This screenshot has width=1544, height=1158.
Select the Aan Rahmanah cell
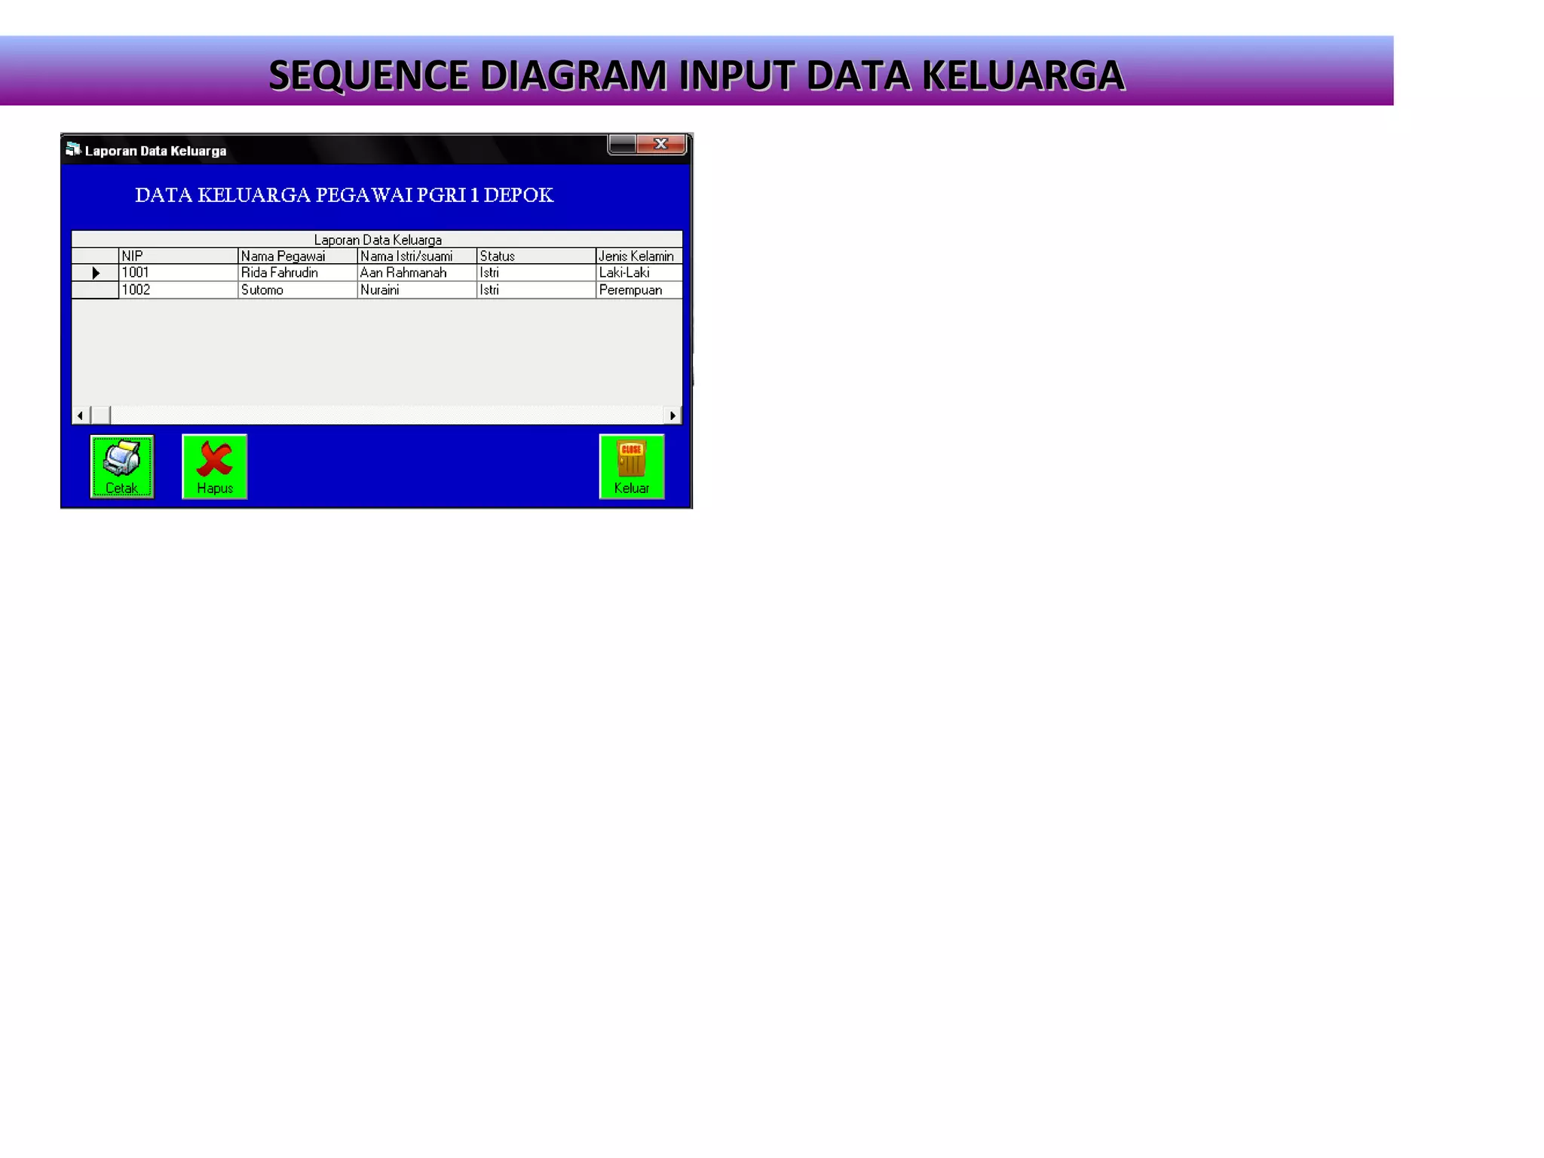pyautogui.click(x=417, y=273)
